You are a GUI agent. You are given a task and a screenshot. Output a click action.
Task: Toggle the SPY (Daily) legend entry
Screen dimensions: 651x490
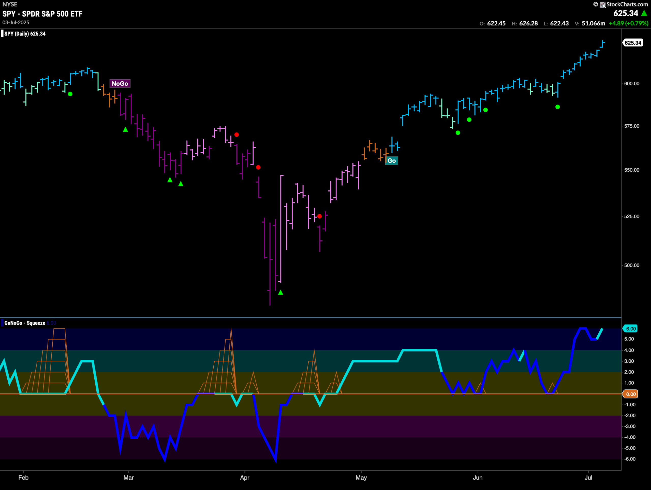click(24, 34)
